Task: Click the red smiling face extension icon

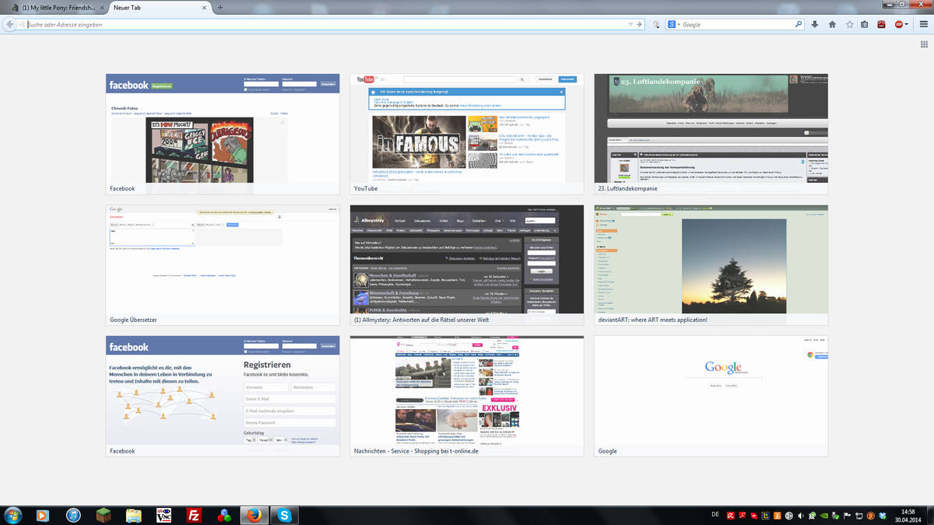Action: [882, 24]
